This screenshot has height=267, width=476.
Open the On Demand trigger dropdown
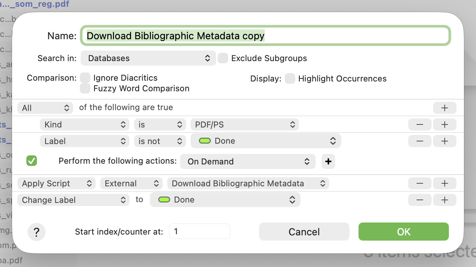click(x=247, y=161)
